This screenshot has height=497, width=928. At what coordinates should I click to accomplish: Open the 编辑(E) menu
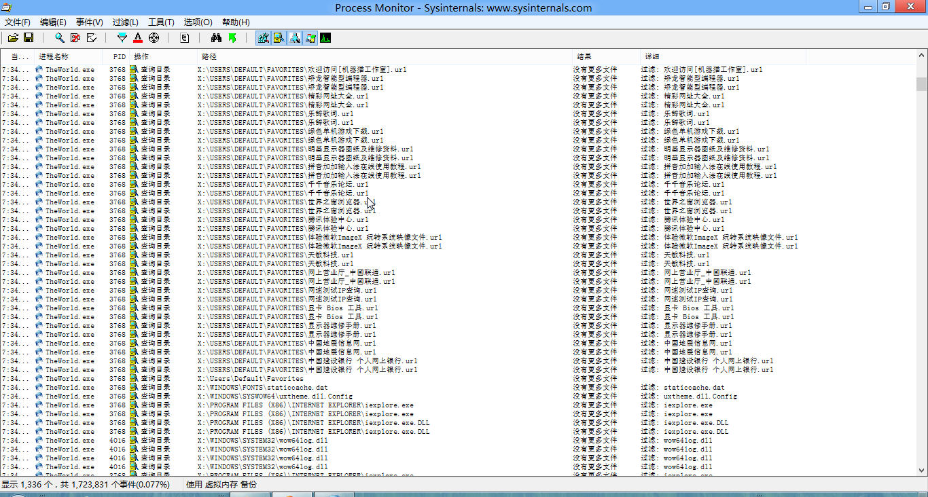pyautogui.click(x=54, y=22)
